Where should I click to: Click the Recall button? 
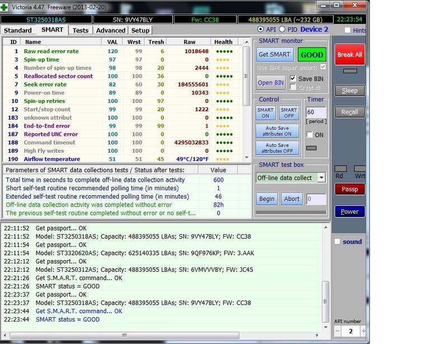350,112
